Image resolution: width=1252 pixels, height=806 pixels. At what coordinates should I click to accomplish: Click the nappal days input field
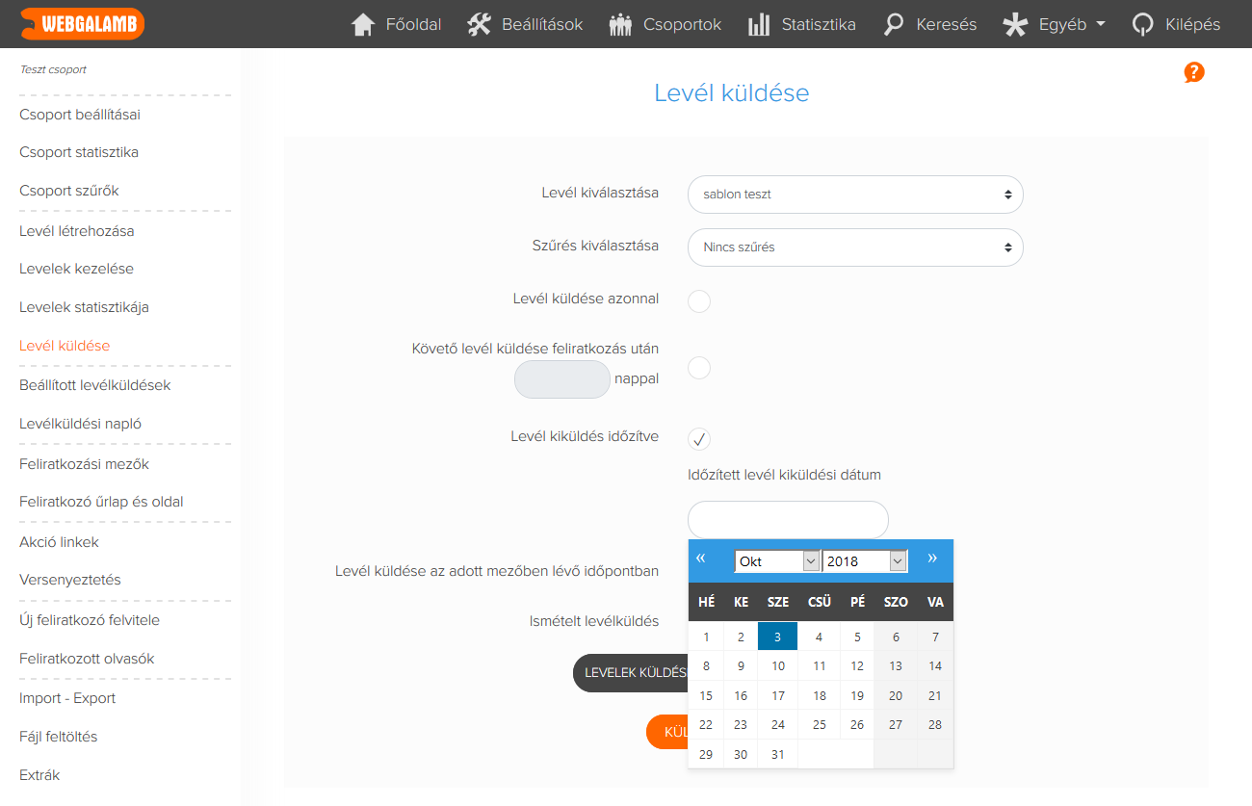tap(562, 379)
